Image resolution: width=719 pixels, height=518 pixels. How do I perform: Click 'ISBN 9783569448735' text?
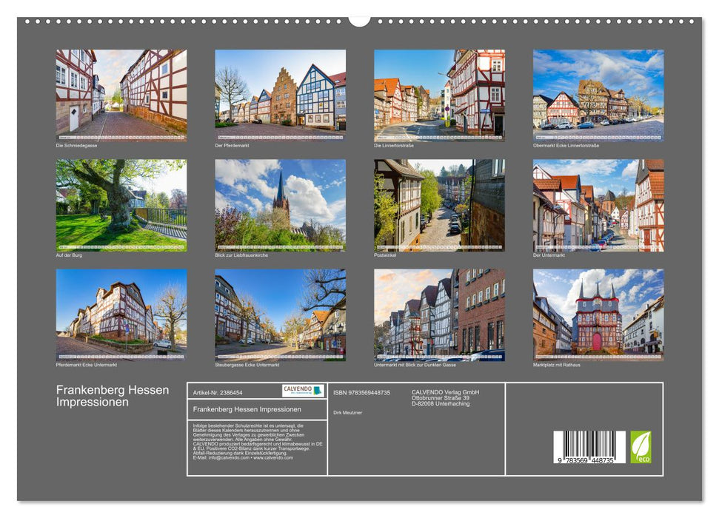click(362, 393)
